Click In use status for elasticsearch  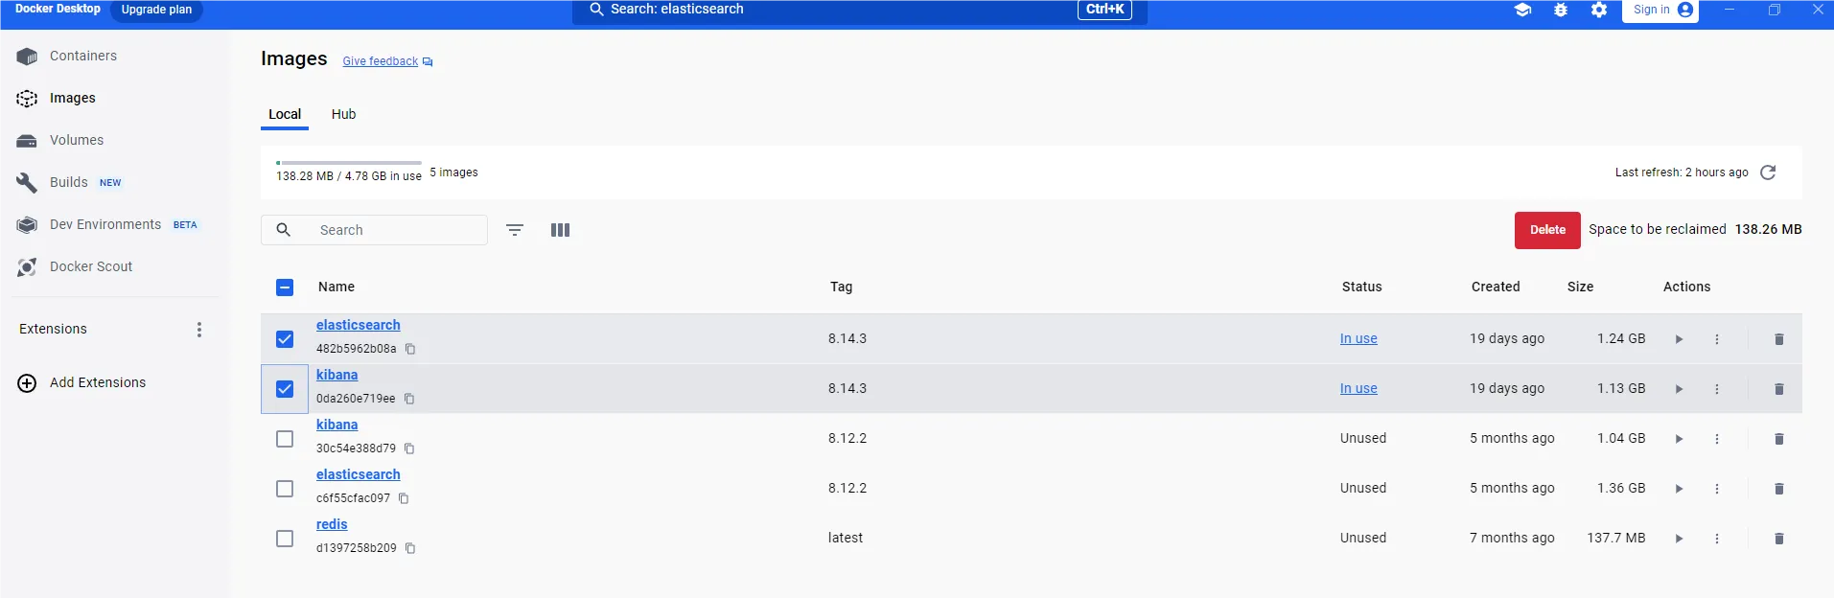1358,338
